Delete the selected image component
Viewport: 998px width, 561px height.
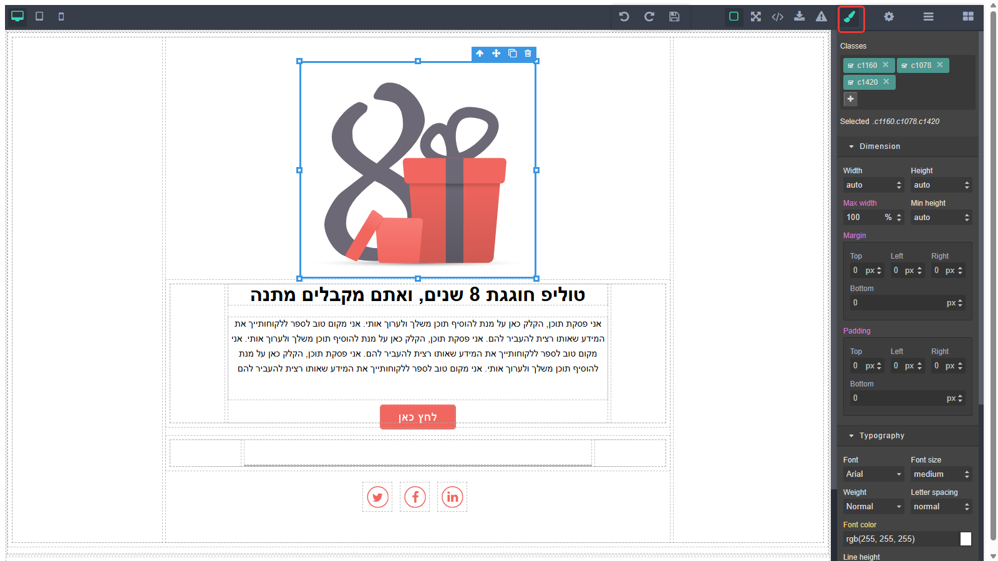(528, 54)
